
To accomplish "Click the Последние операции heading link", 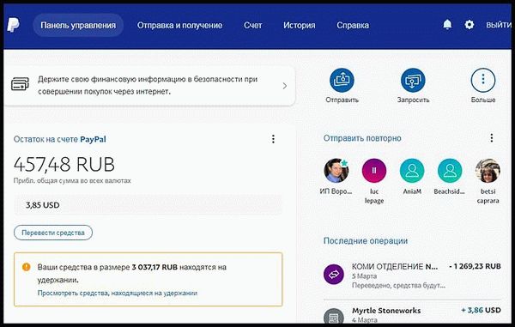I will coord(366,240).
